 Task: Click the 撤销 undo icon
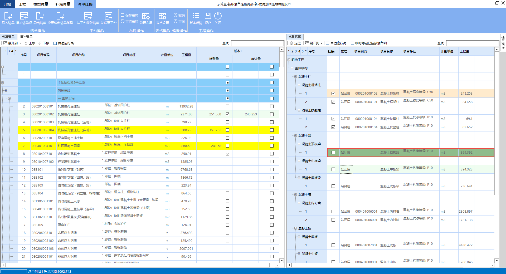point(176,15)
